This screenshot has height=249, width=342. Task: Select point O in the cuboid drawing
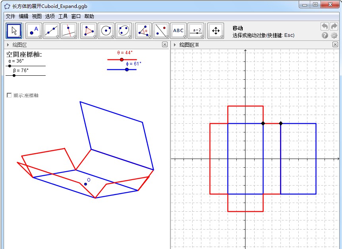[85, 184]
